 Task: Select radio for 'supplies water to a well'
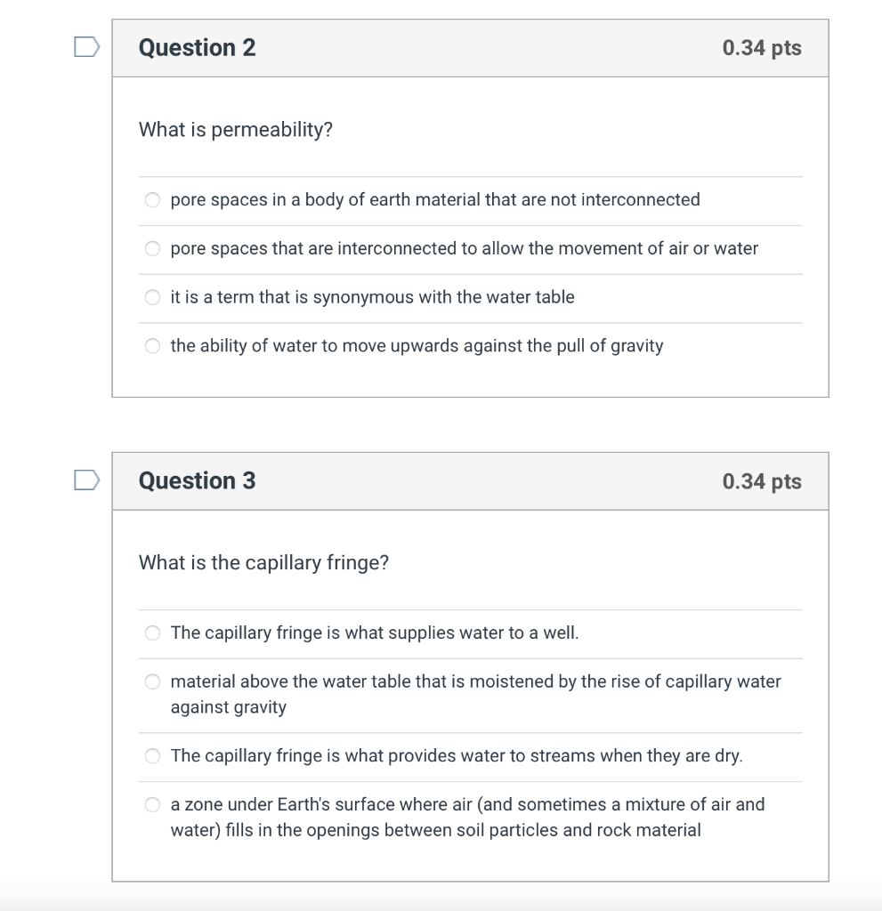point(153,633)
